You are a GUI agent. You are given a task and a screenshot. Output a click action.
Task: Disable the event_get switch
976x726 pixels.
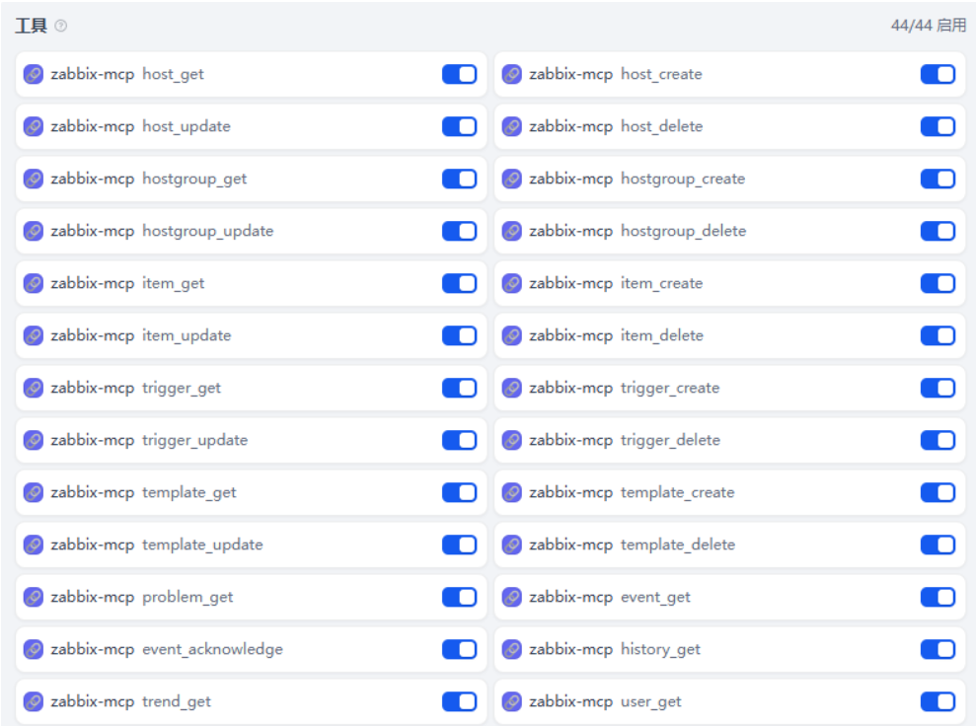[x=938, y=597]
